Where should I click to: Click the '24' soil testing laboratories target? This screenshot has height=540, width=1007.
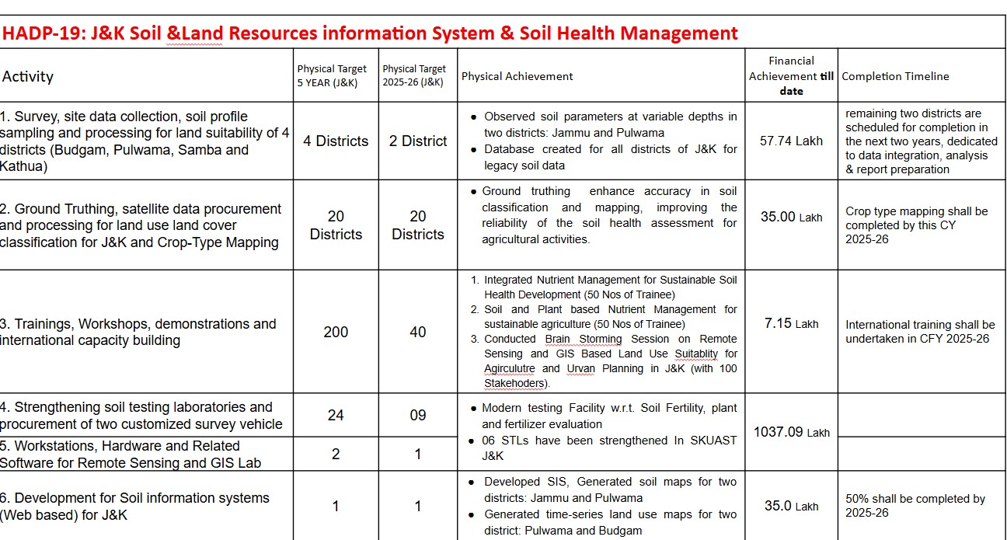coord(336,415)
